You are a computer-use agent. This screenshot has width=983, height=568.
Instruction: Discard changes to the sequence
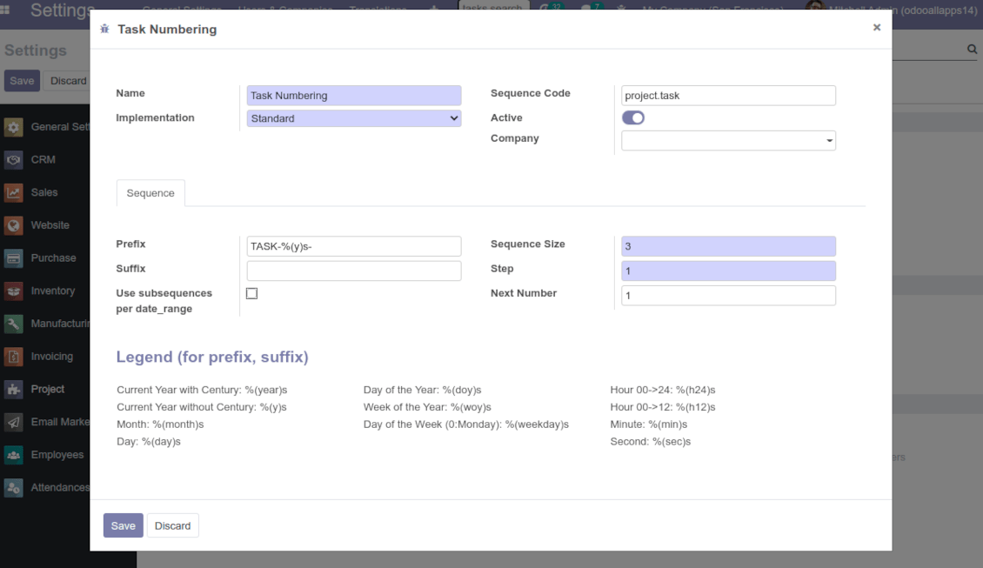pos(172,525)
